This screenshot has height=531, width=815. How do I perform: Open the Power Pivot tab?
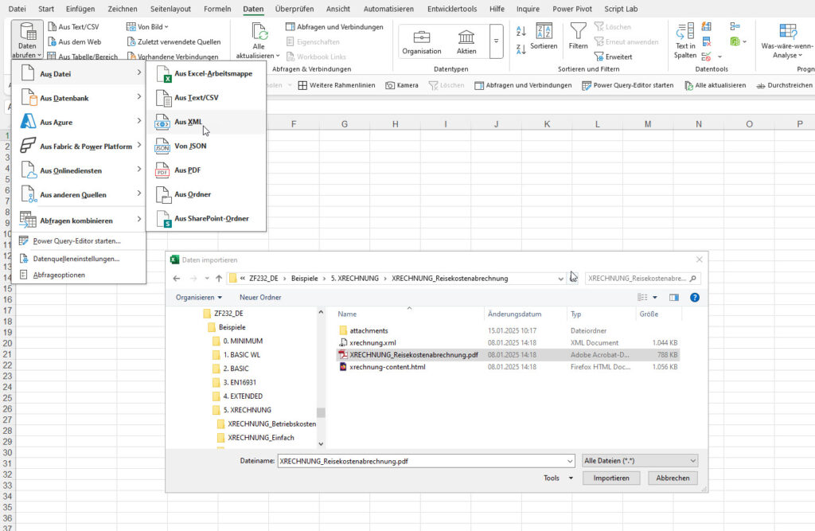pyautogui.click(x=572, y=9)
